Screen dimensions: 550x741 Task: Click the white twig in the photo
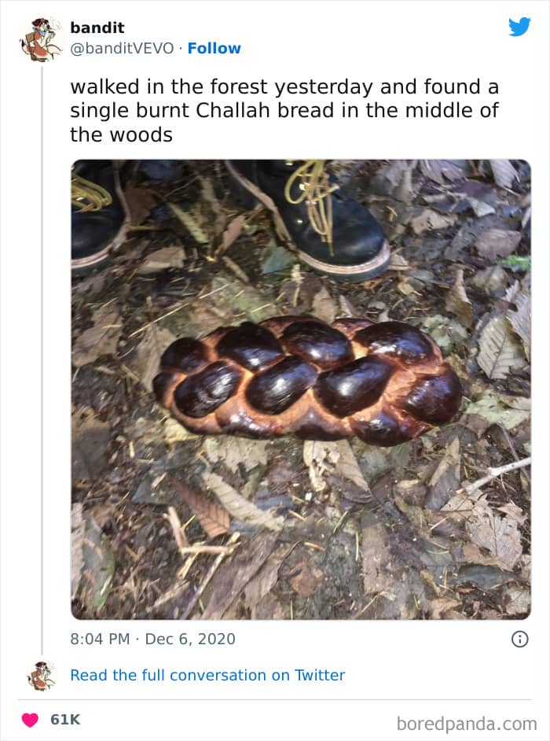point(497,473)
